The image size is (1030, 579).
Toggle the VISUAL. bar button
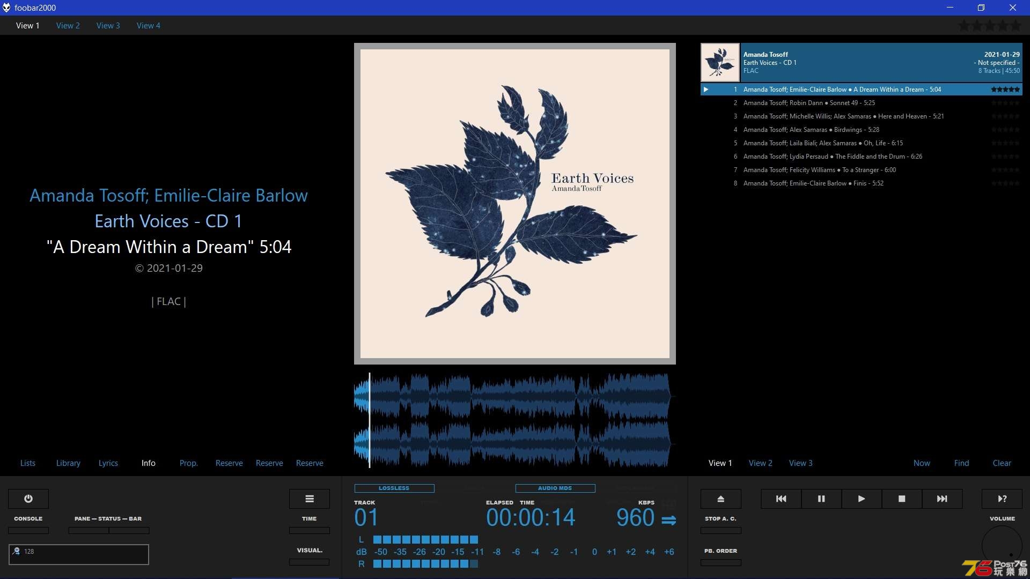tap(310, 562)
